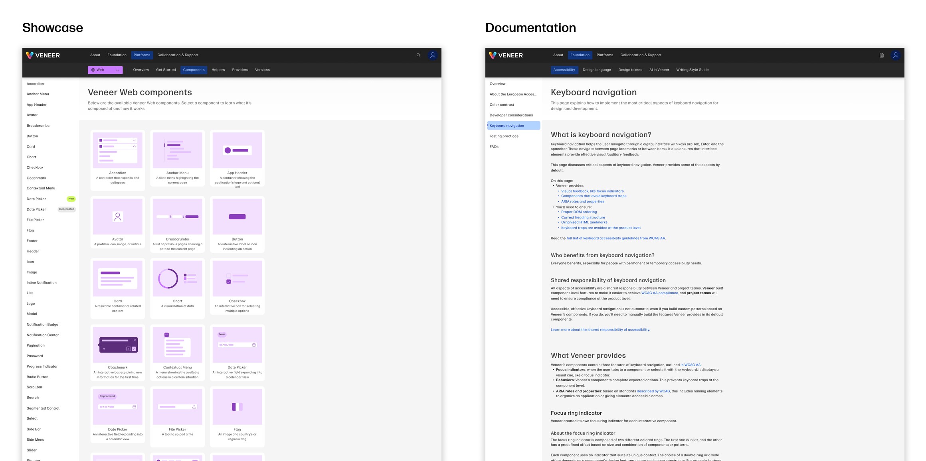Open the Chart component card

(178, 288)
